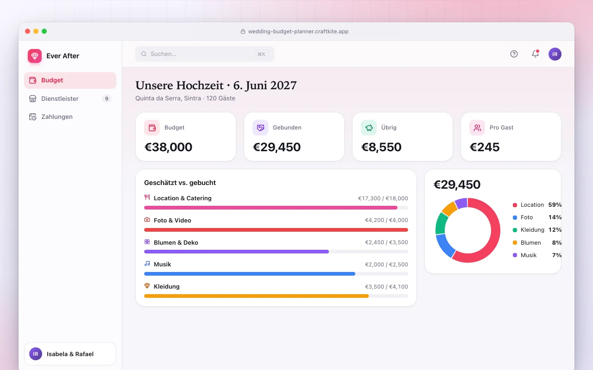Click the Geschätzt vs. gebucht heading
The width and height of the screenshot is (593, 370).
click(180, 183)
